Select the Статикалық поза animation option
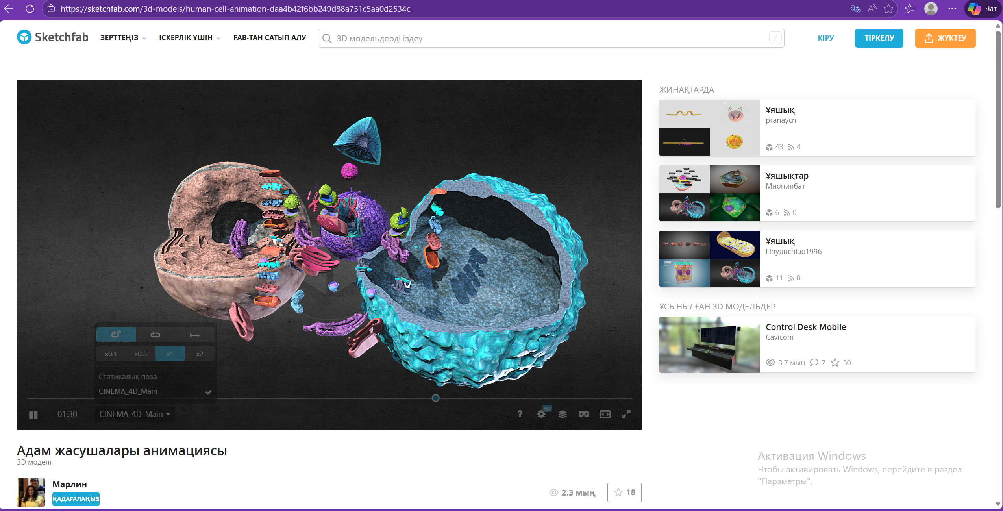The image size is (1003, 511). (128, 376)
